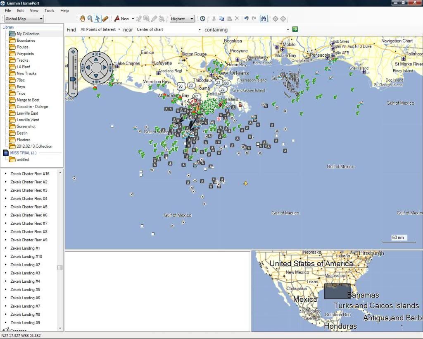Screen dimensions: 423x339
Task: Open the New dropdown arrow
Action: pyautogui.click(x=133, y=19)
